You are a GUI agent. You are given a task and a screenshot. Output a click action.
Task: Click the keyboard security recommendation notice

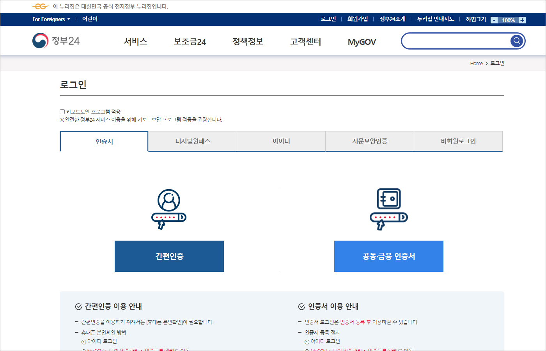point(141,120)
